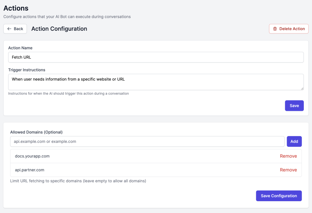The width and height of the screenshot is (312, 213).
Task: Click the left arrow icon in Back button
Action: coord(9,29)
